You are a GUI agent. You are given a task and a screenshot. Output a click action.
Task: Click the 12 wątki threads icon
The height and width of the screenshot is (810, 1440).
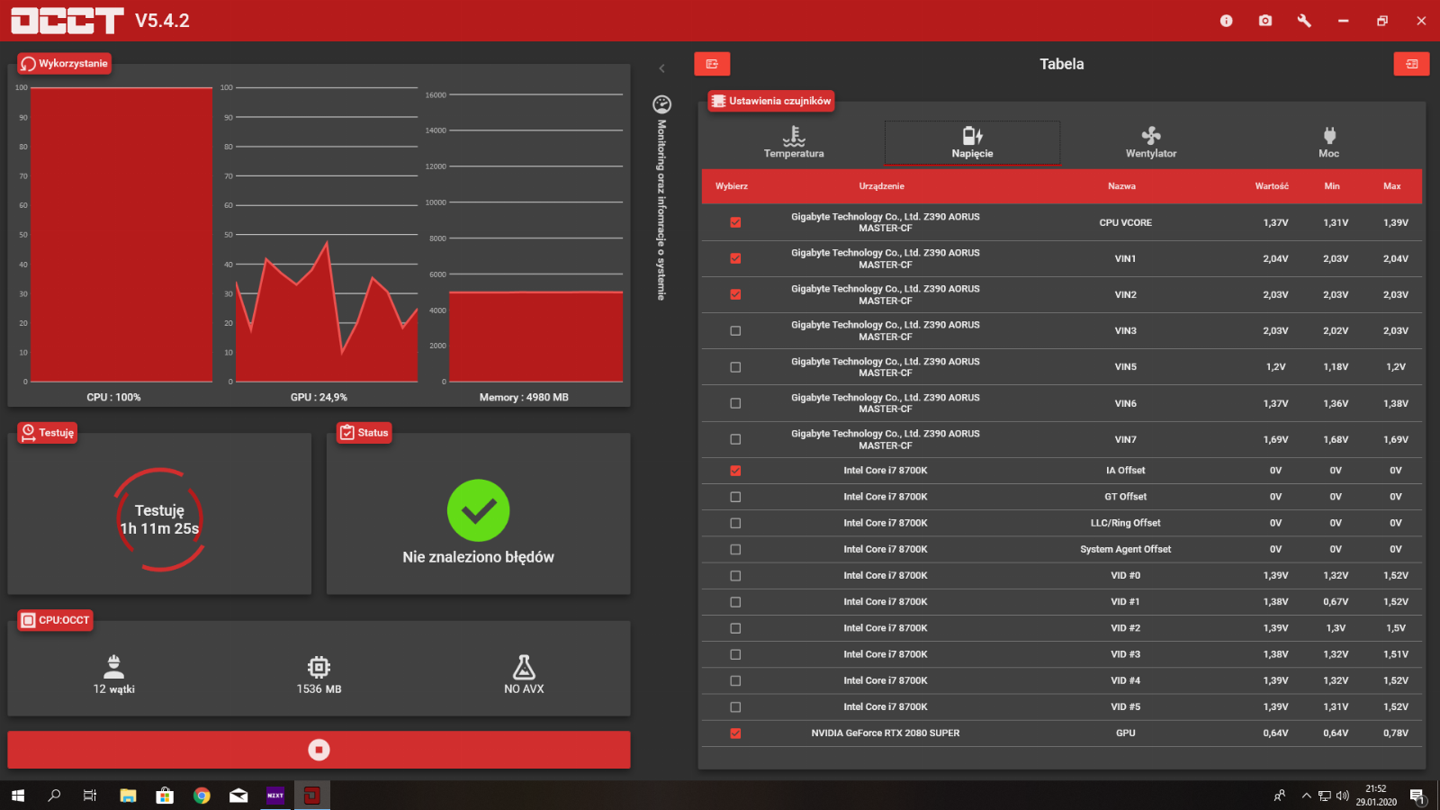click(x=114, y=667)
